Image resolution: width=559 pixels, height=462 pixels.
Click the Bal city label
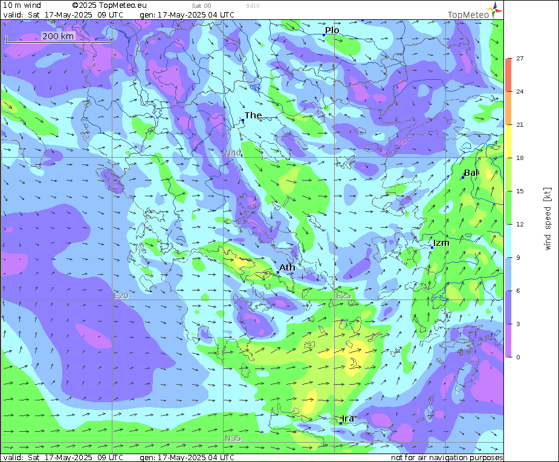coord(471,173)
